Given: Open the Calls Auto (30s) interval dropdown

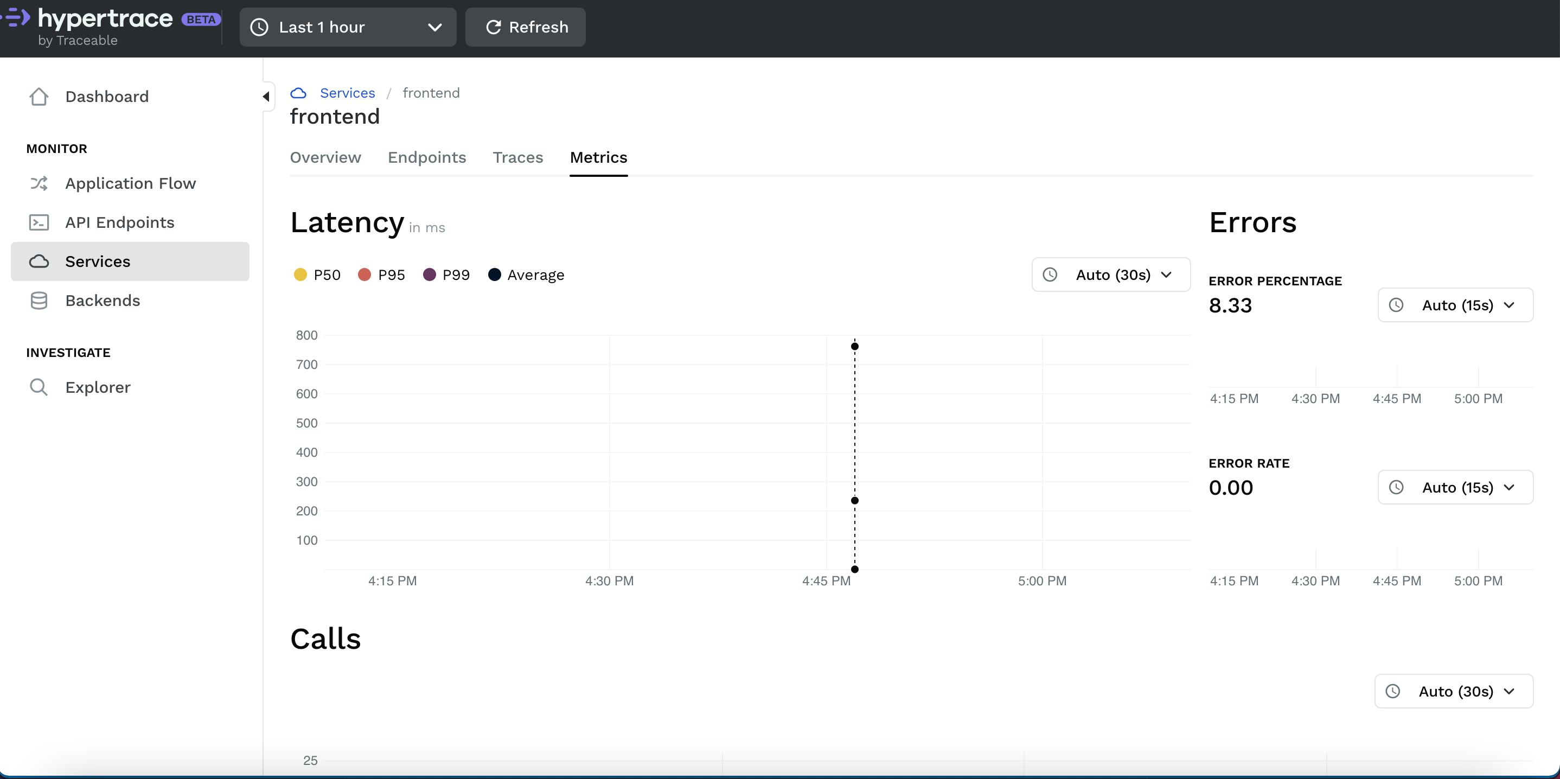Looking at the screenshot, I should pyautogui.click(x=1454, y=691).
